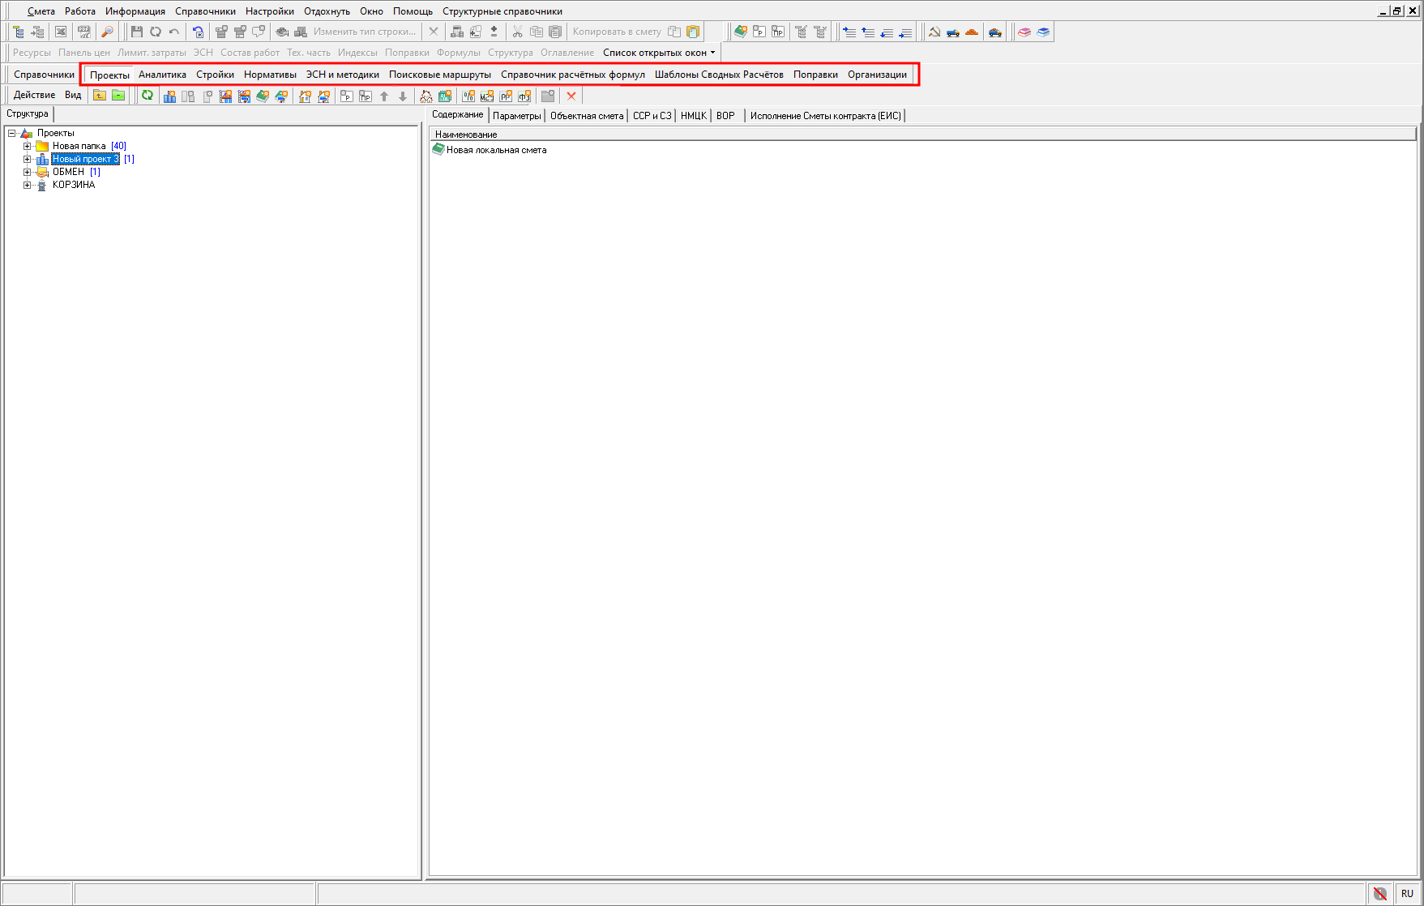The height and width of the screenshot is (906, 1424).
Task: Click the magnifying glass search icon
Action: pos(107,32)
